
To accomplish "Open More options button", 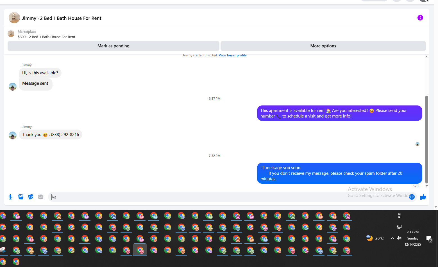I will click(323, 46).
